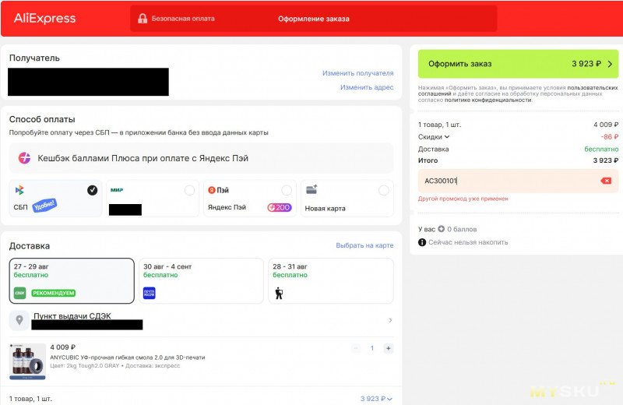Click the Оформление заказа header step
This screenshot has width=623, height=405.
314,19
